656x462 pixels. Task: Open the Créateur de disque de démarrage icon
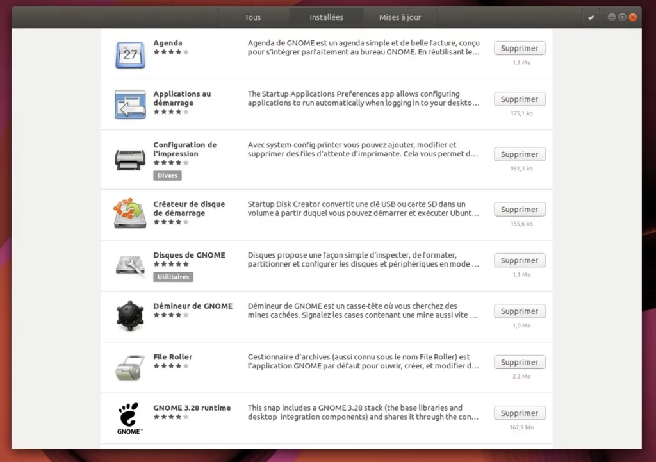click(130, 213)
